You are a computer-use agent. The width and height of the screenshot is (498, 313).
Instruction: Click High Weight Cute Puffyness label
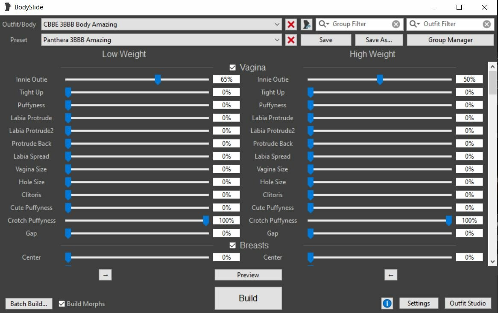[272, 208]
